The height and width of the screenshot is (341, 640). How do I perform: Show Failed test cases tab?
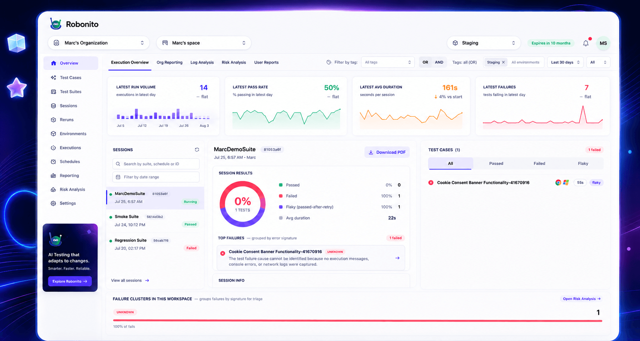(539, 163)
